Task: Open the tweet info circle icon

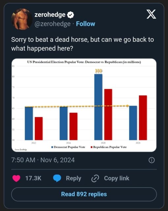Action: 152,160
